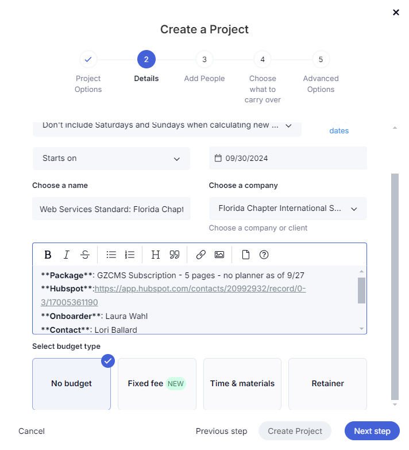
Task: Add a heading with H icon
Action: click(156, 255)
